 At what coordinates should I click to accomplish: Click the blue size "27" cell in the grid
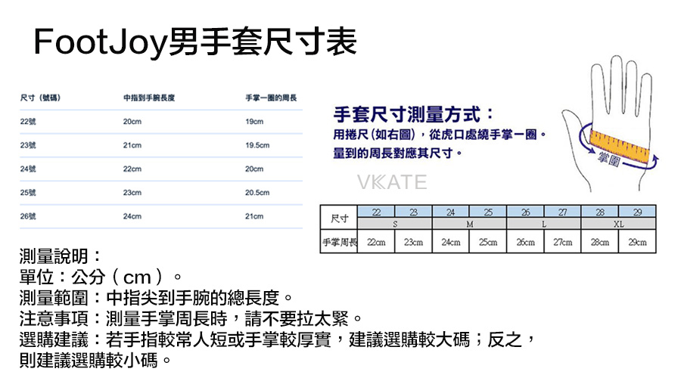click(562, 212)
